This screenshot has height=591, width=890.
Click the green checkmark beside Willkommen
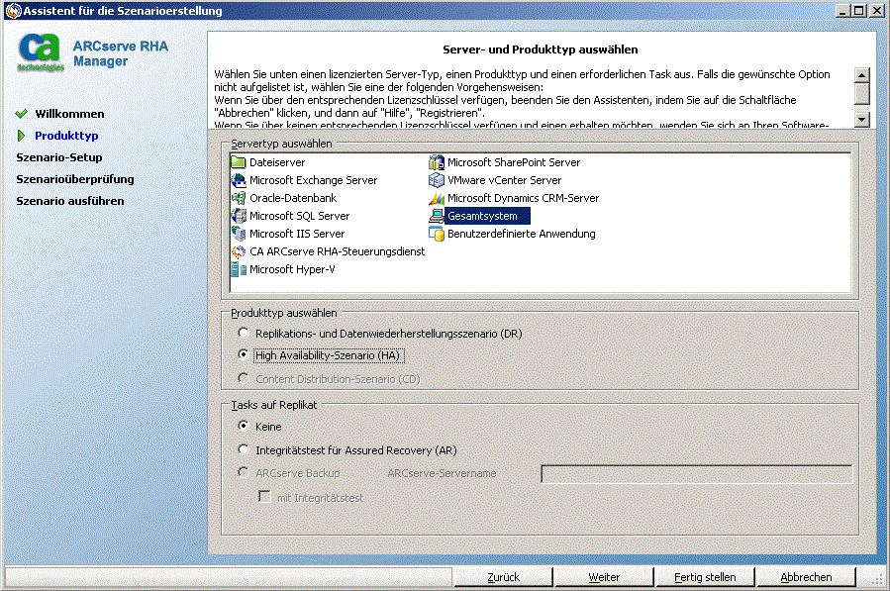coord(22,114)
